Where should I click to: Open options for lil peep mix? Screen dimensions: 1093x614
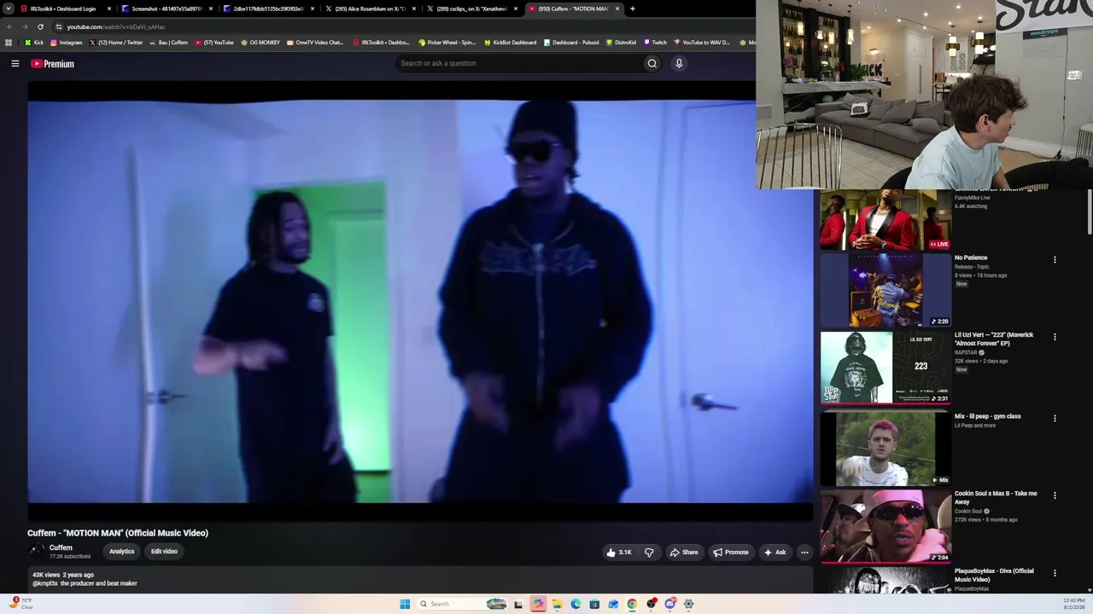click(1055, 418)
